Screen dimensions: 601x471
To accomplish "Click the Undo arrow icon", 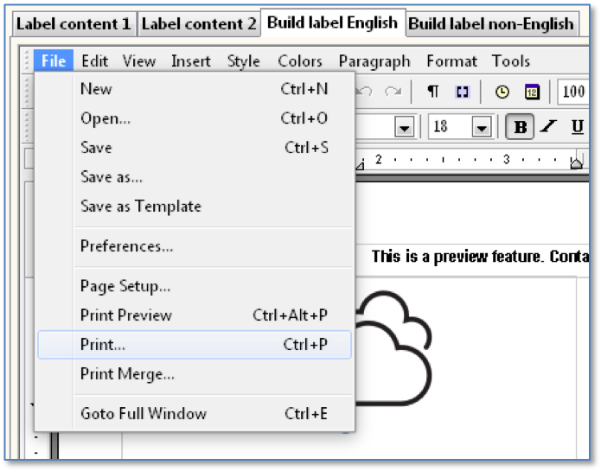I will 364,92.
